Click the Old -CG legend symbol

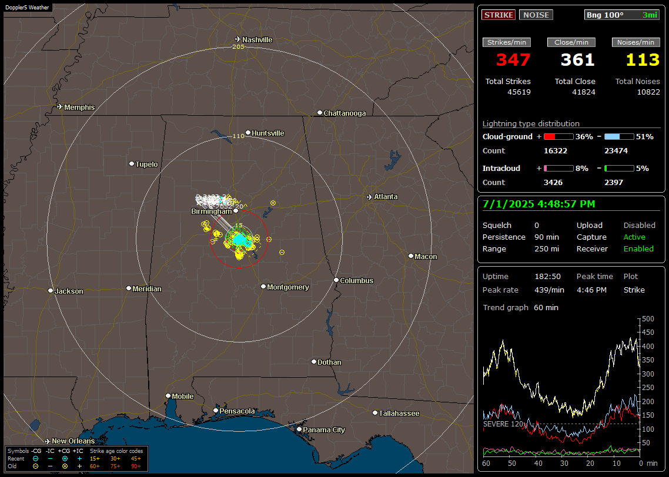coord(35,466)
